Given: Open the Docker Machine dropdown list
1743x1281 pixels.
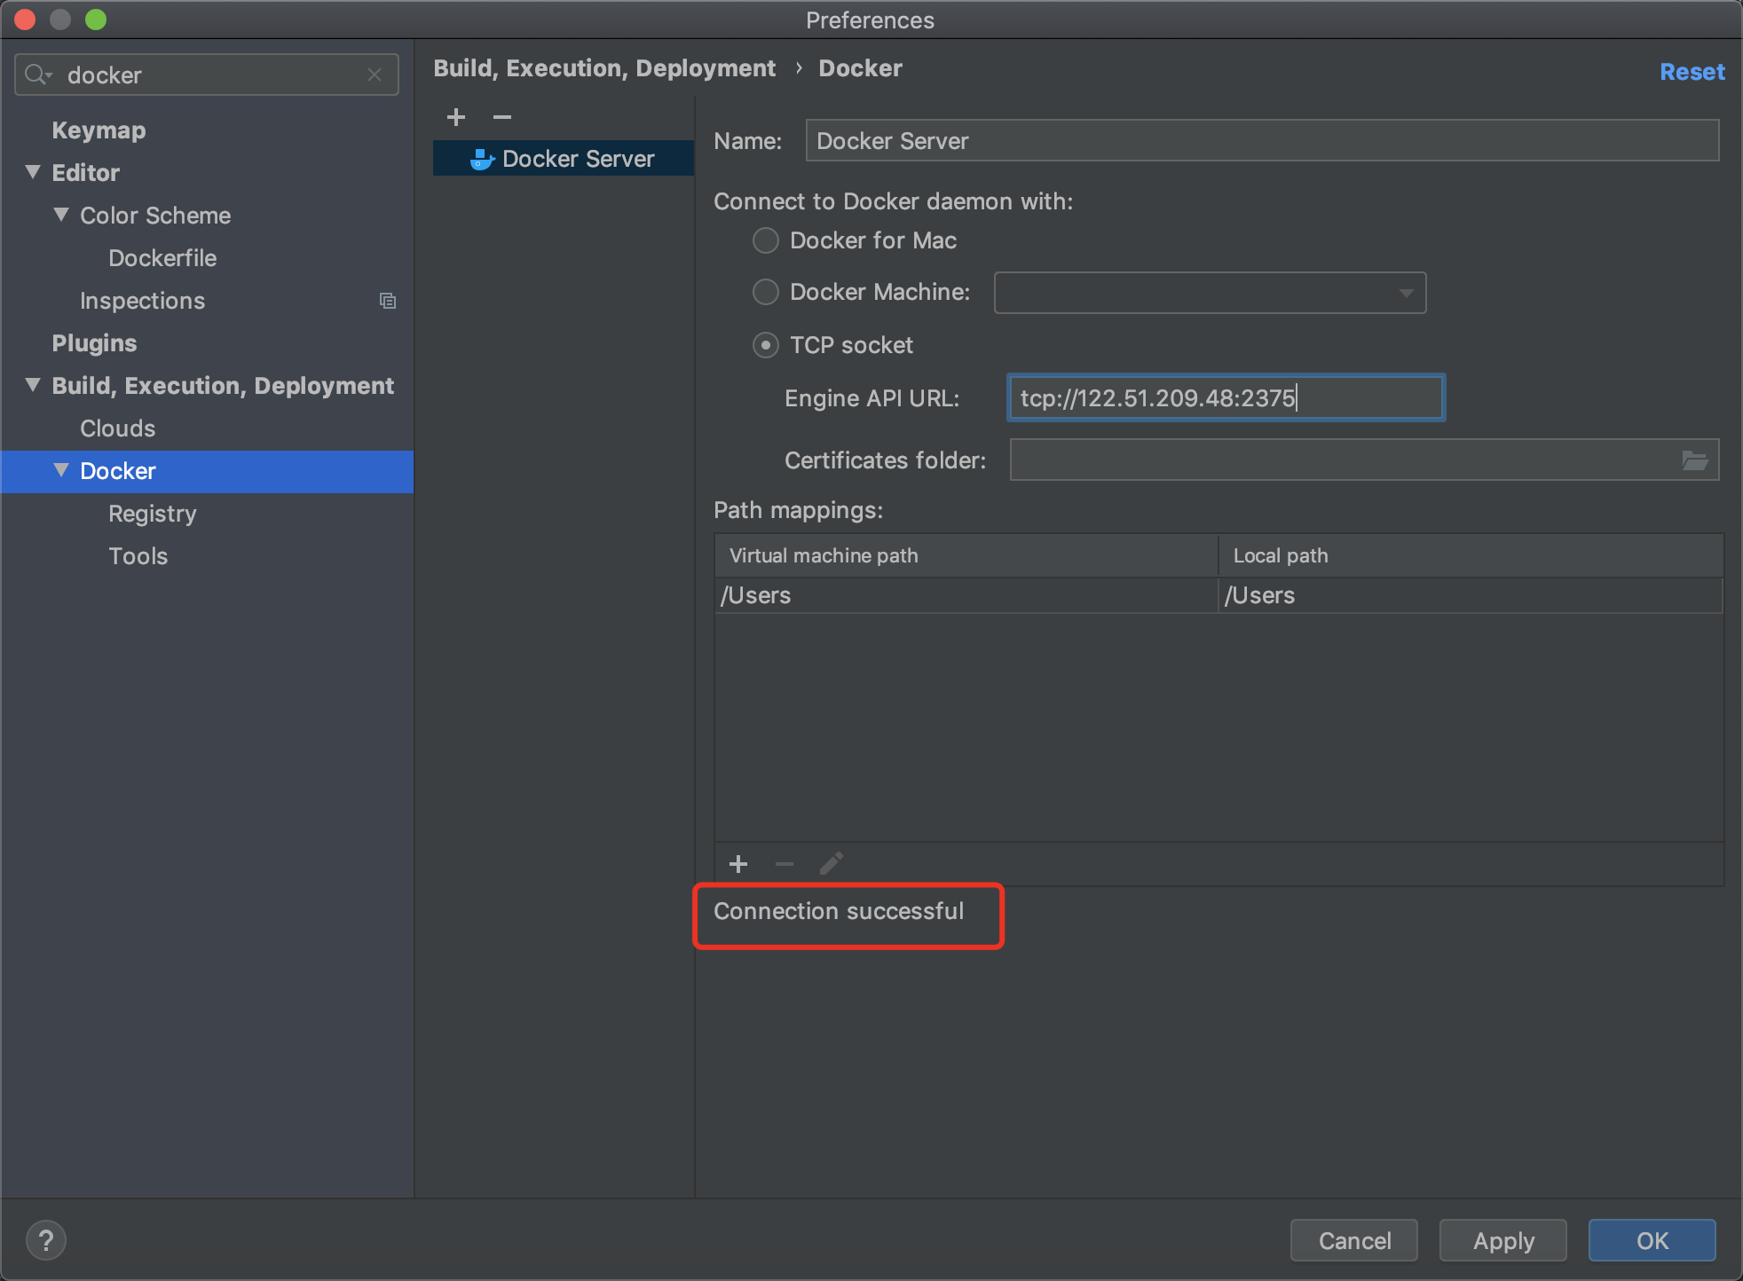Looking at the screenshot, I should 1406,293.
